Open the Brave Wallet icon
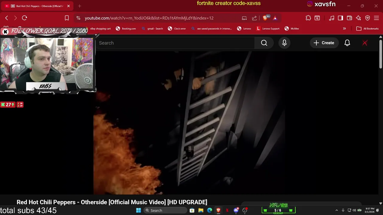The image size is (383, 215). click(349, 18)
